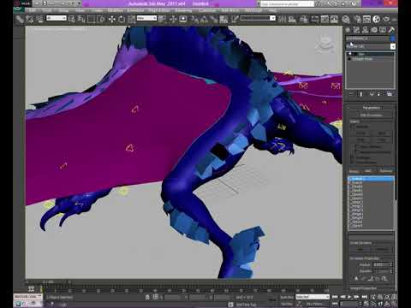The height and width of the screenshot is (308, 411).
Task: Activate the Select Object tool
Action: click(72, 19)
